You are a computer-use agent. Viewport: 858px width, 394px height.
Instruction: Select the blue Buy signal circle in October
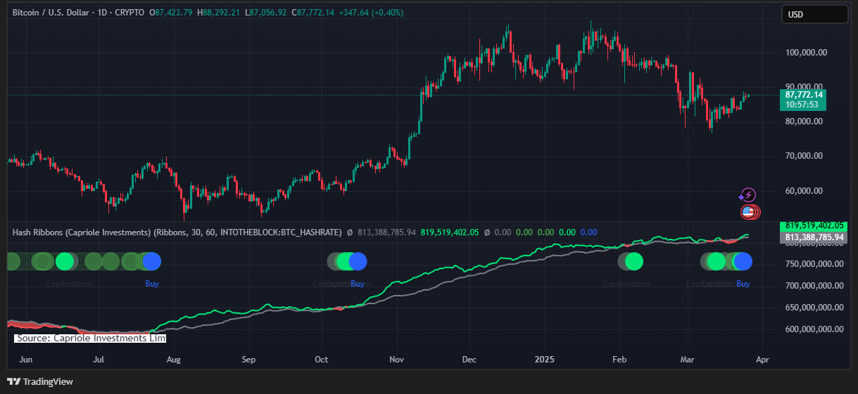358,262
